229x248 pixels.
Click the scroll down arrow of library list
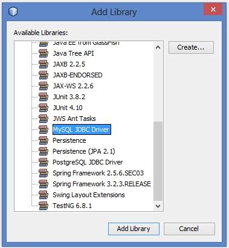tap(158, 206)
